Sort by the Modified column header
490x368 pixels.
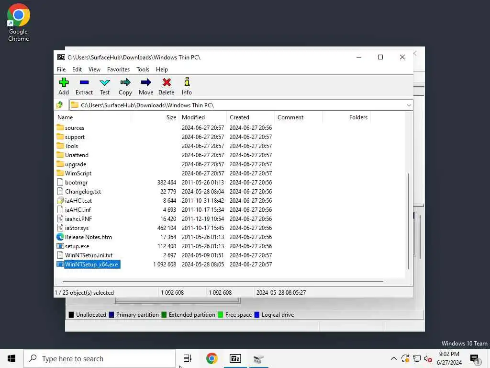click(203, 117)
